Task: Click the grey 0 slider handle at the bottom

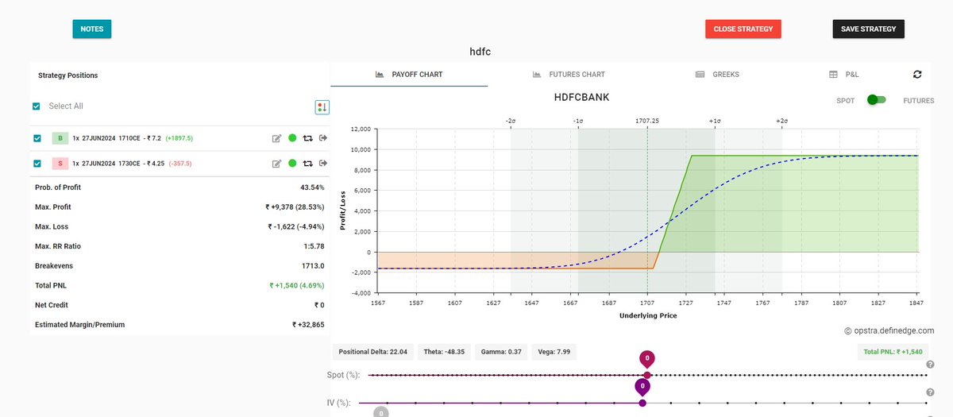Action: pyautogui.click(x=382, y=413)
